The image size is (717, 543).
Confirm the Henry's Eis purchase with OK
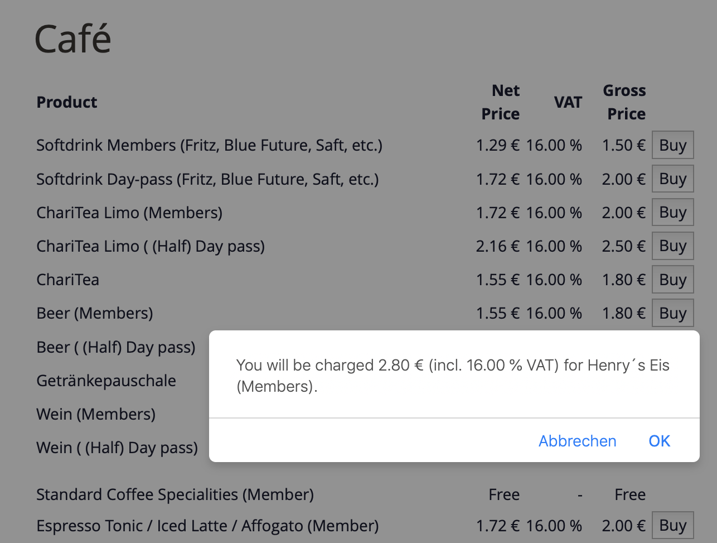click(x=659, y=441)
